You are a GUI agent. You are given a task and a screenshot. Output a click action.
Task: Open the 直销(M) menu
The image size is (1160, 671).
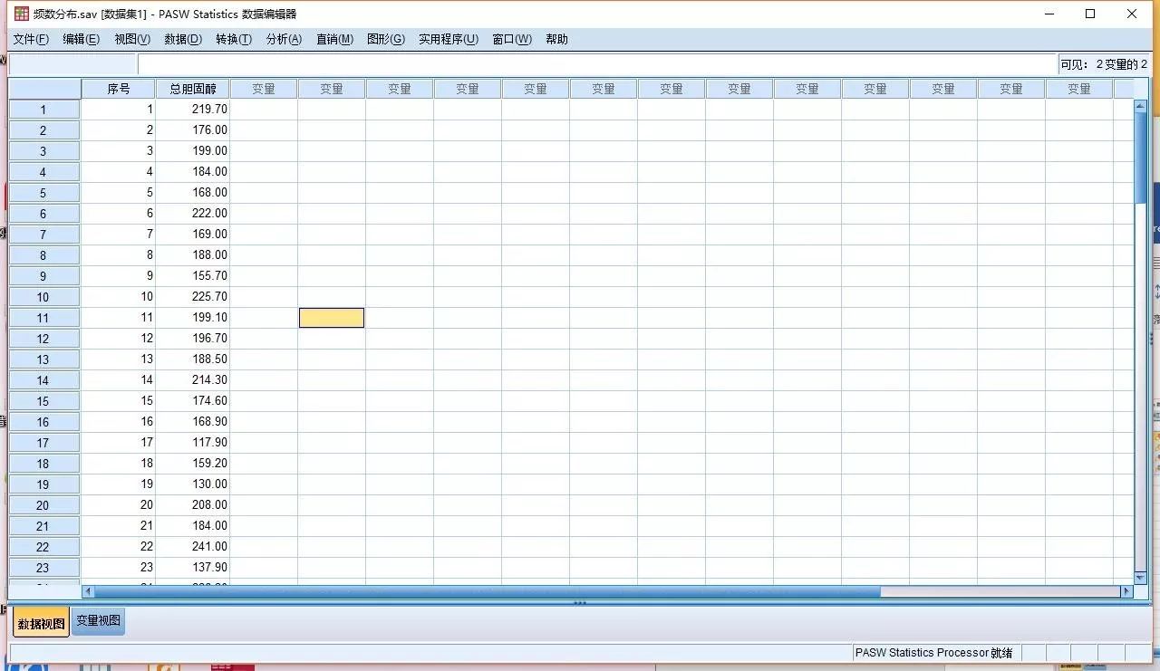tap(334, 39)
